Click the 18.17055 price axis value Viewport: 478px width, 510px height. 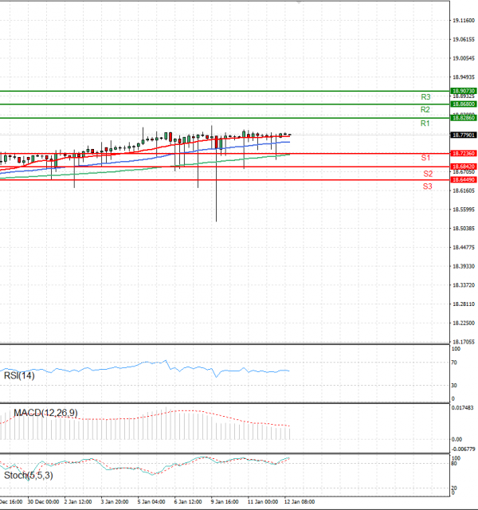tap(464, 342)
